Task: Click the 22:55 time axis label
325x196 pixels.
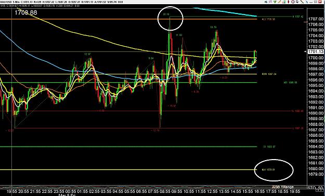Action: point(47,191)
